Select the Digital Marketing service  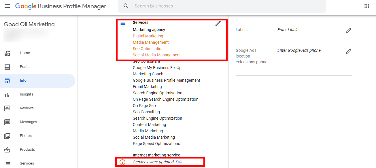coord(148,36)
